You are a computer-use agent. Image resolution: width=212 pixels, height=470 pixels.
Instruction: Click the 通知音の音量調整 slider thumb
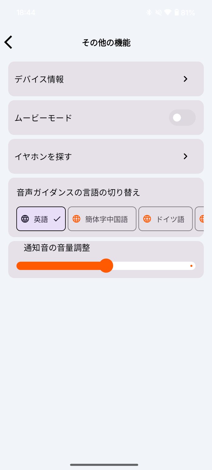point(106,266)
